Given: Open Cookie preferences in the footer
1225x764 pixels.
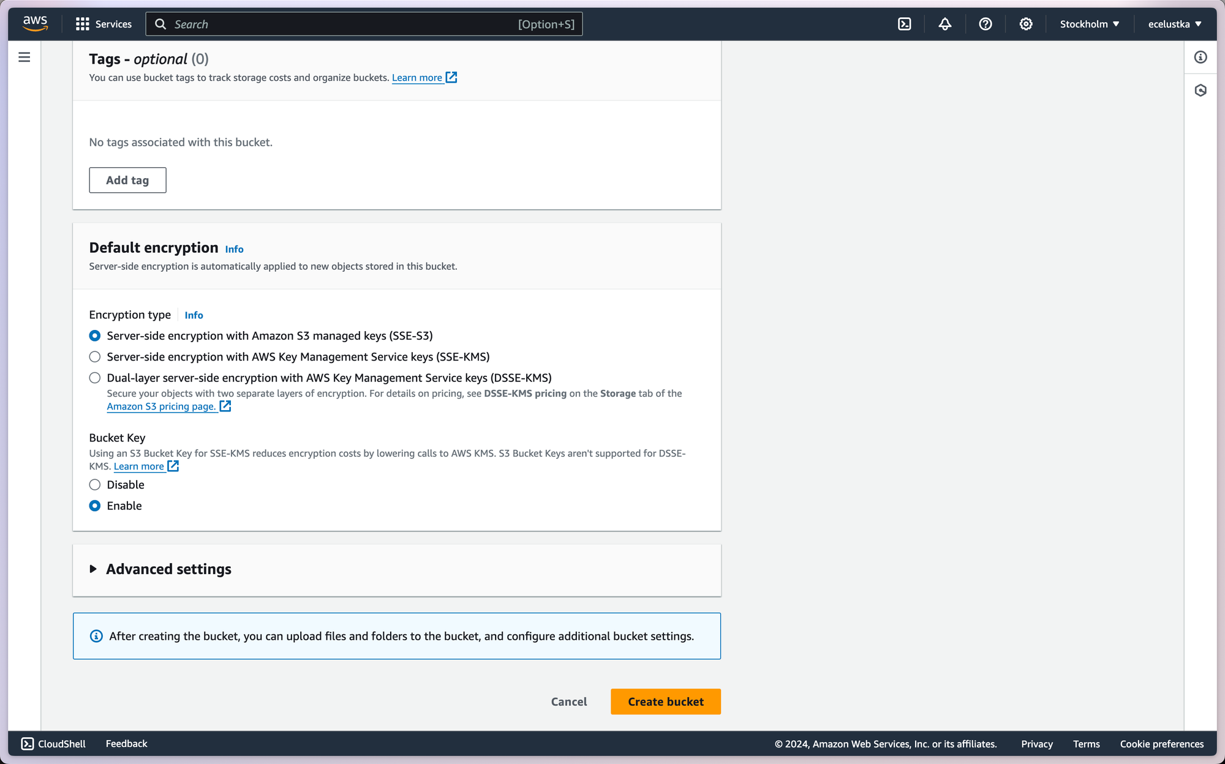Looking at the screenshot, I should [1161, 744].
